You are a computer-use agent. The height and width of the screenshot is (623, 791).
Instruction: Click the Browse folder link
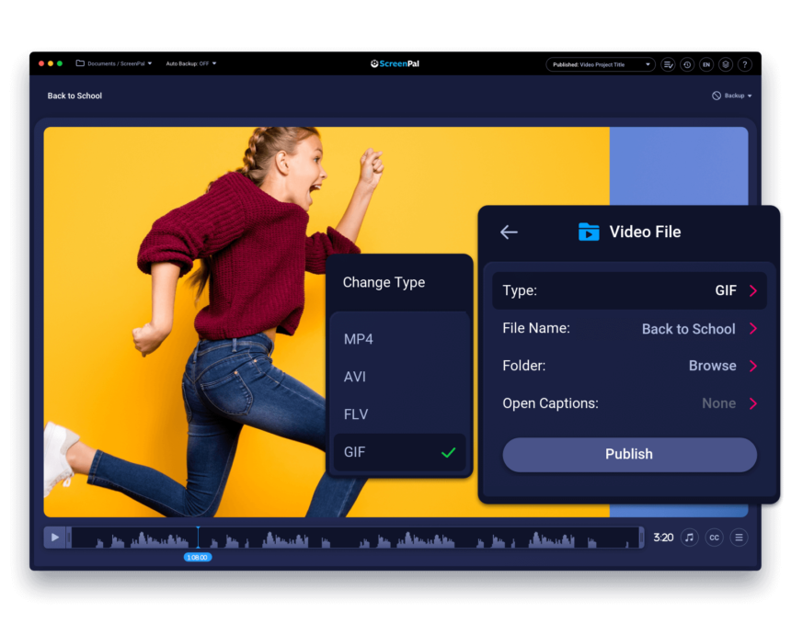(x=712, y=366)
